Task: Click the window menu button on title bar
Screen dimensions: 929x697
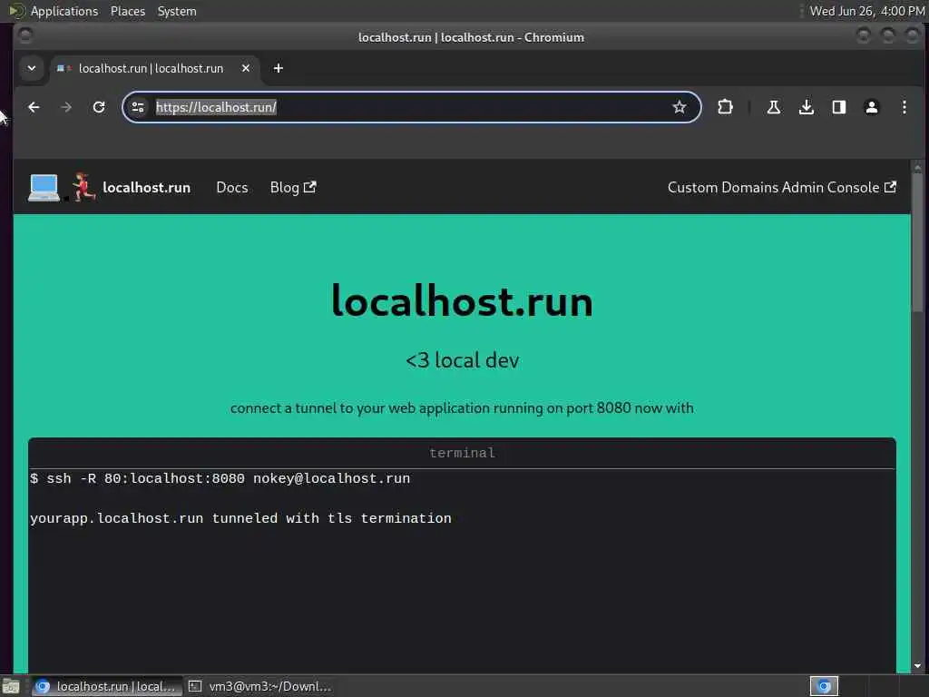Action: tap(24, 36)
